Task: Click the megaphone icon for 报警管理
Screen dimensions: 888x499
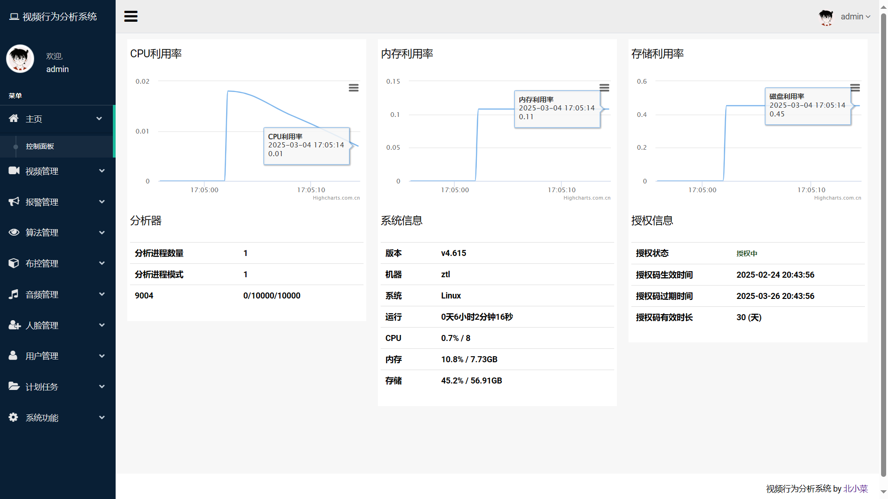Action: click(x=14, y=201)
